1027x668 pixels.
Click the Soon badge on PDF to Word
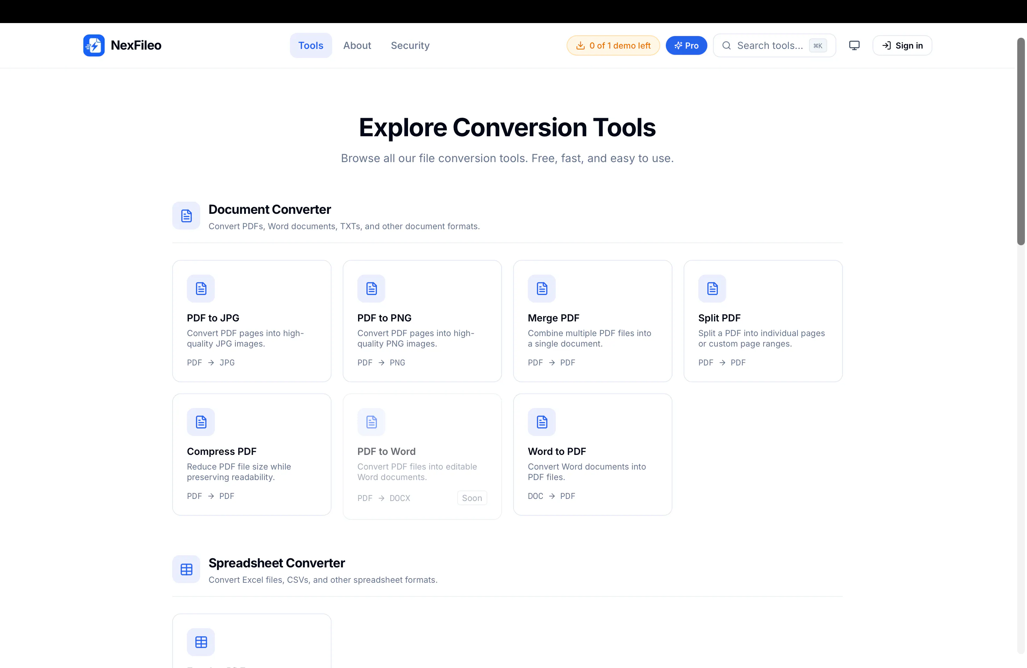point(472,498)
